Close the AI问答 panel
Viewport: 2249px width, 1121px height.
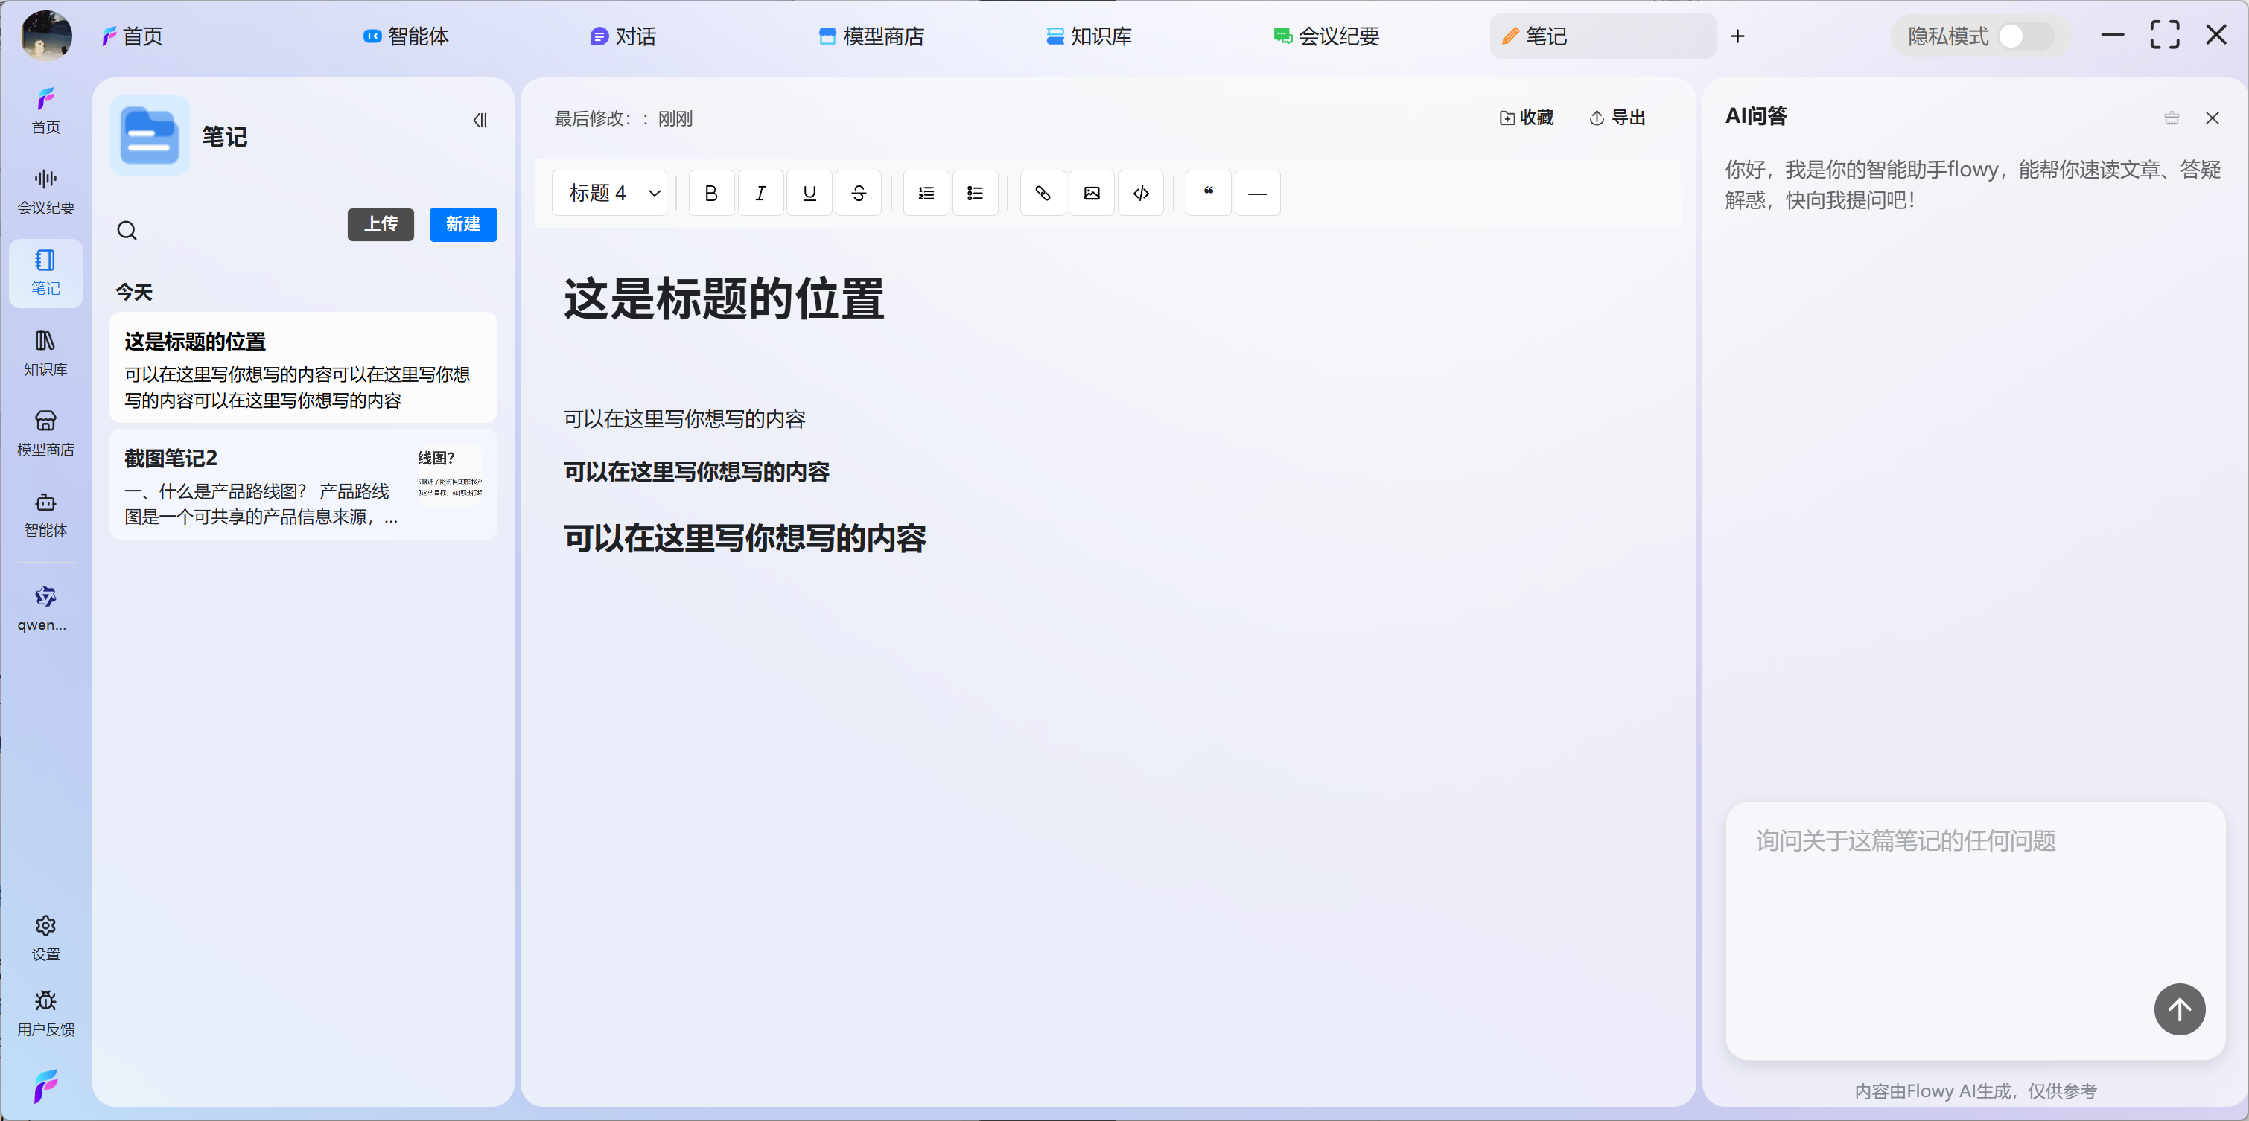click(x=2212, y=118)
